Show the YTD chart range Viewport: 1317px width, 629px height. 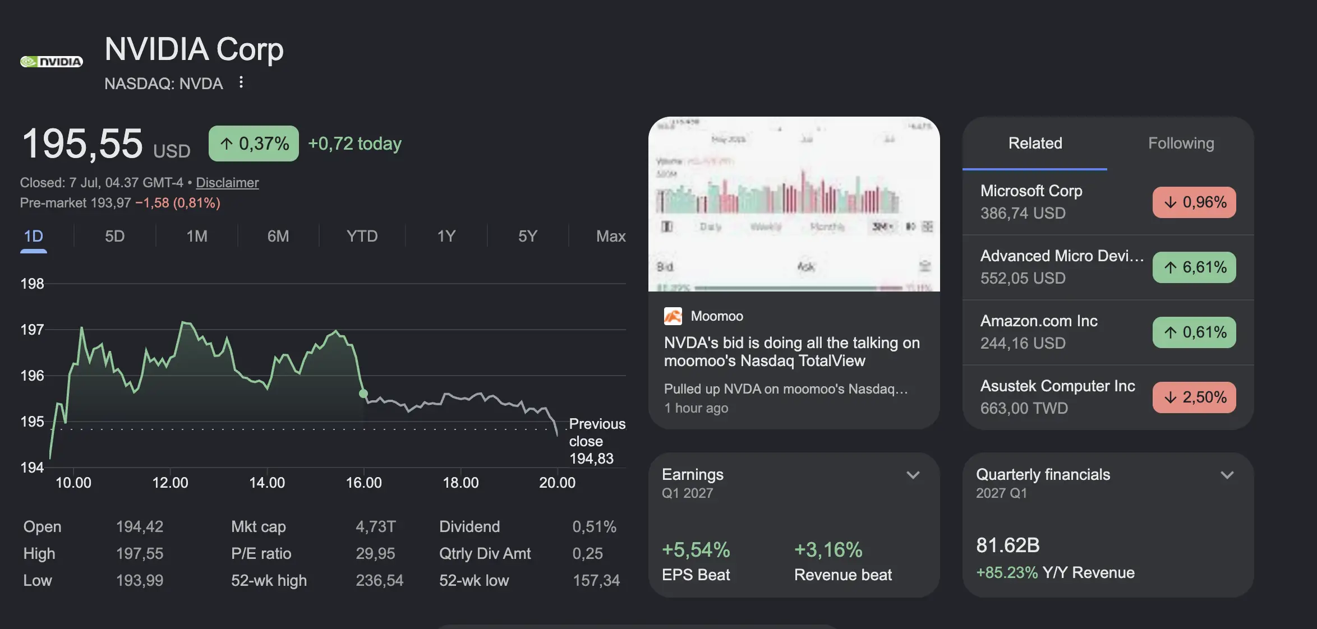click(362, 236)
